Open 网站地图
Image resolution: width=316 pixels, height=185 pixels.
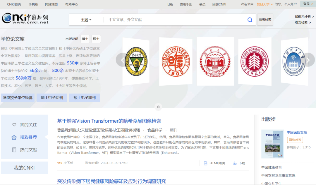51,4
